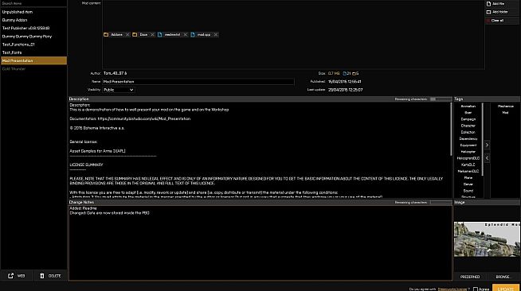The height and width of the screenshot is (291, 521).
Task: Move selected tag back to the left list
Action: (x=487, y=158)
